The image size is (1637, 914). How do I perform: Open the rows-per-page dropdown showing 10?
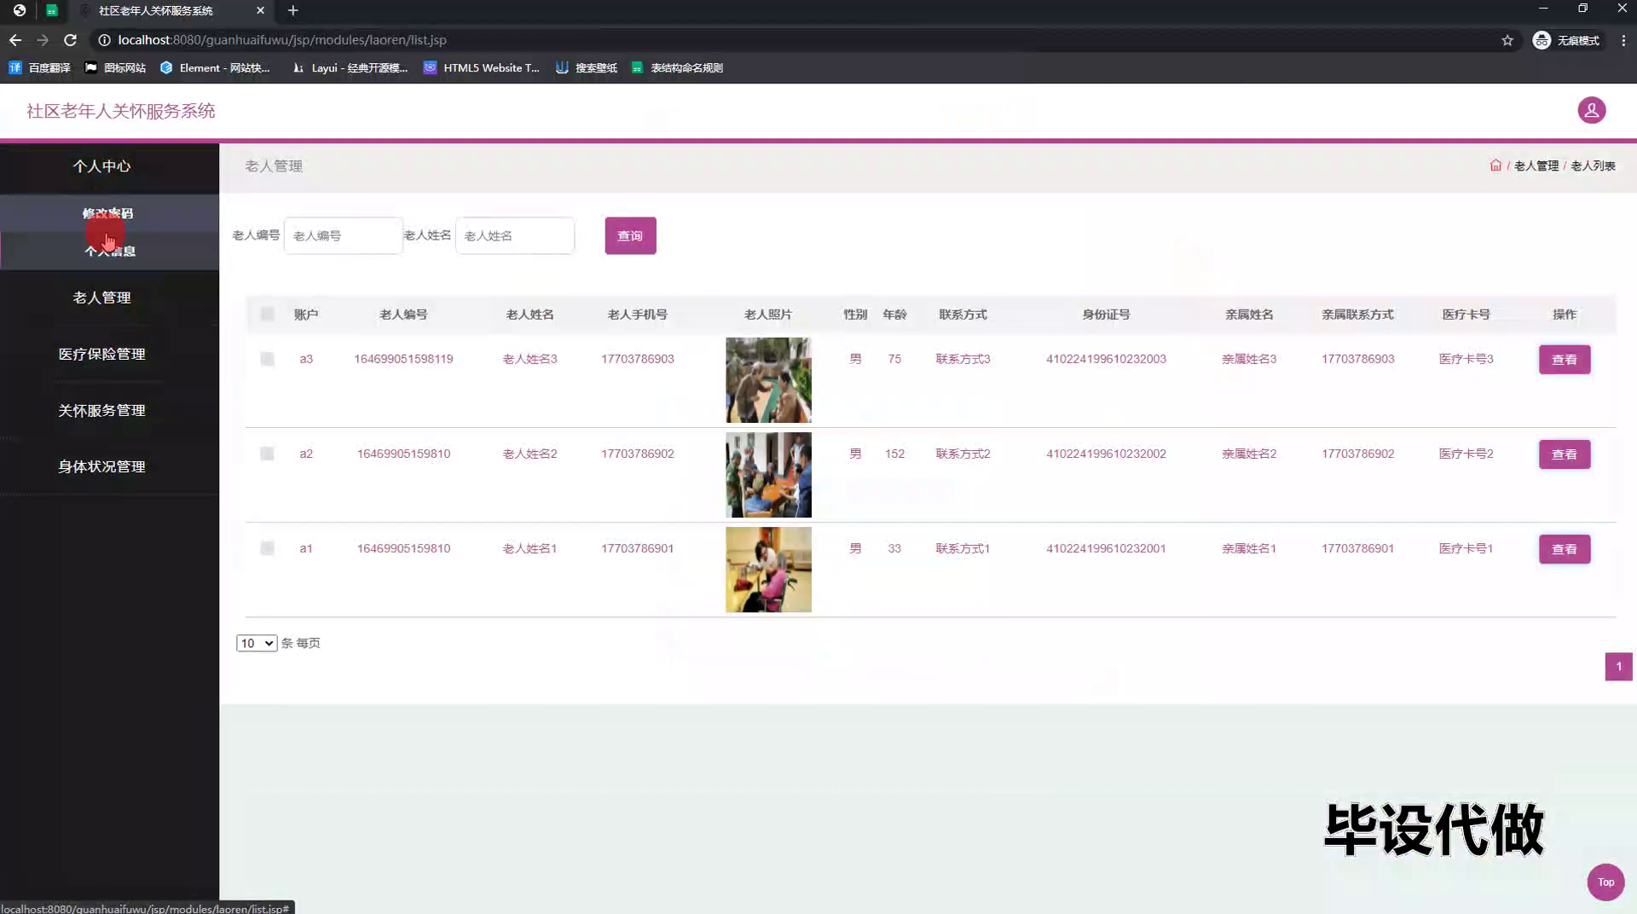point(257,643)
